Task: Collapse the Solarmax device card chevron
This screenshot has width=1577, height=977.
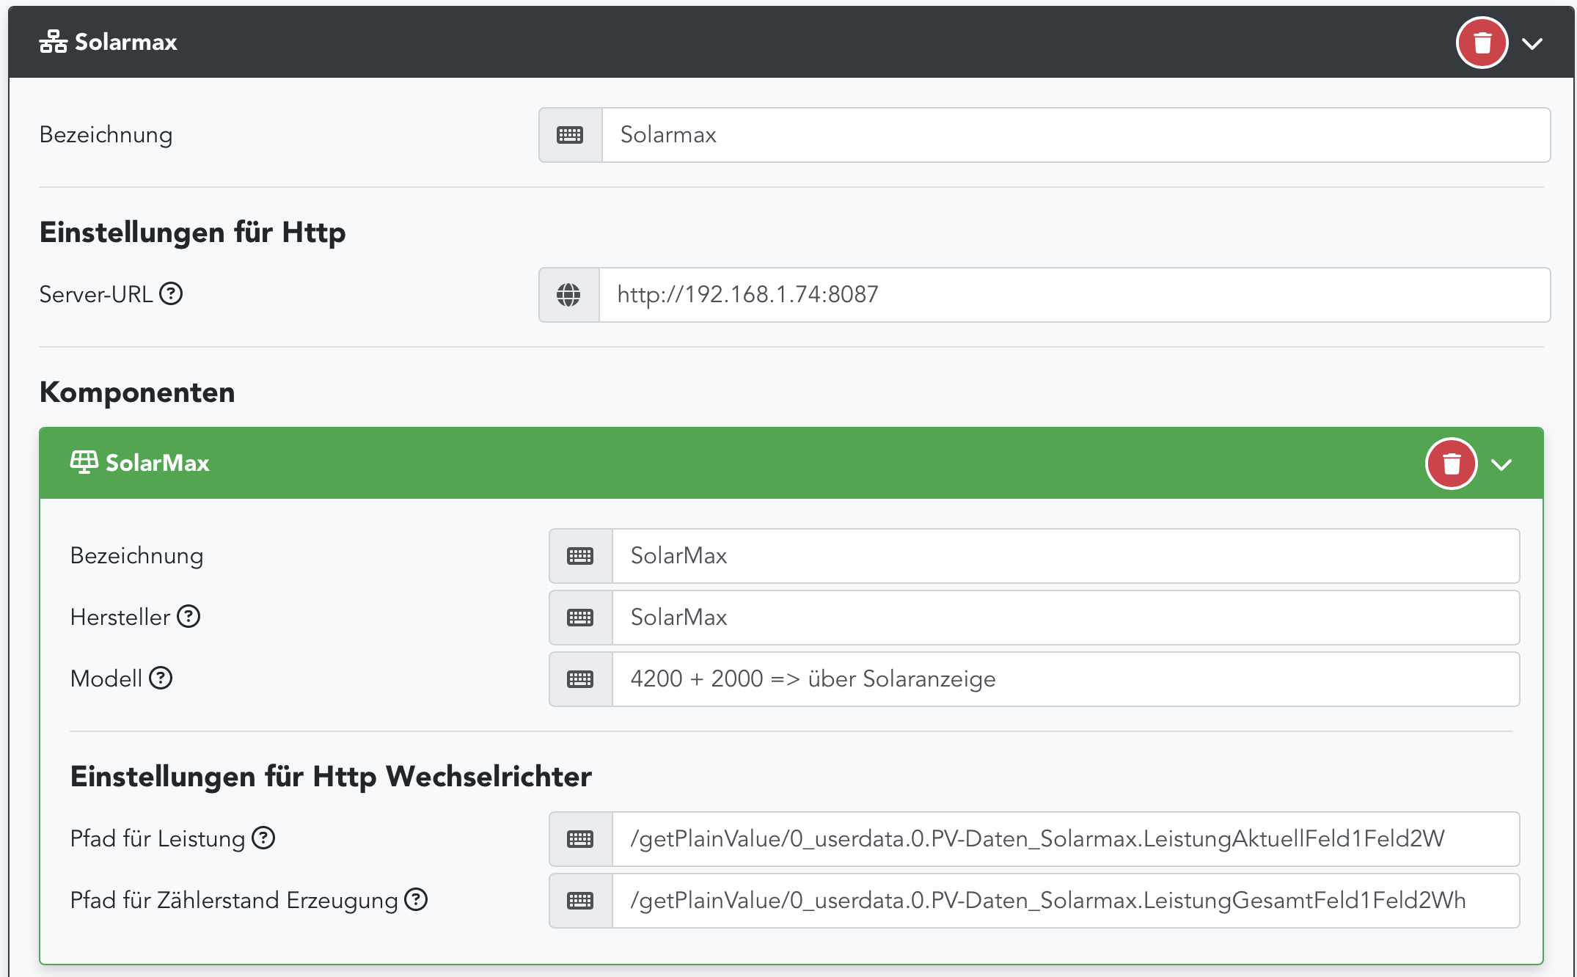Action: 1532,43
